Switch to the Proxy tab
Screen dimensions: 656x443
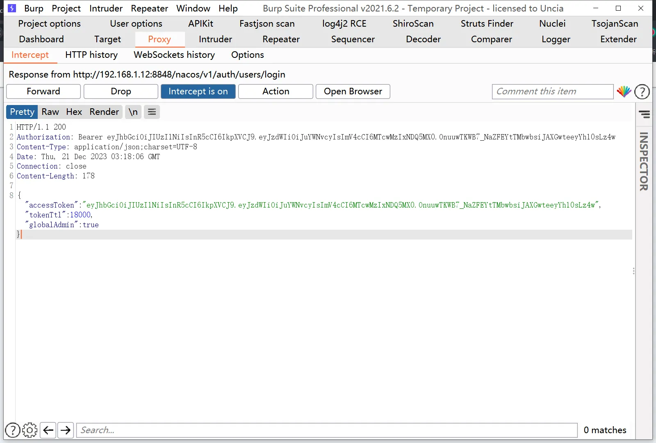(x=159, y=39)
